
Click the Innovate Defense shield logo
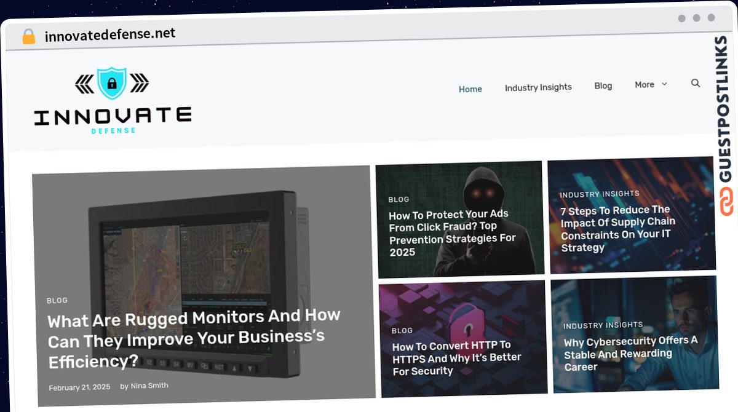coord(112,84)
